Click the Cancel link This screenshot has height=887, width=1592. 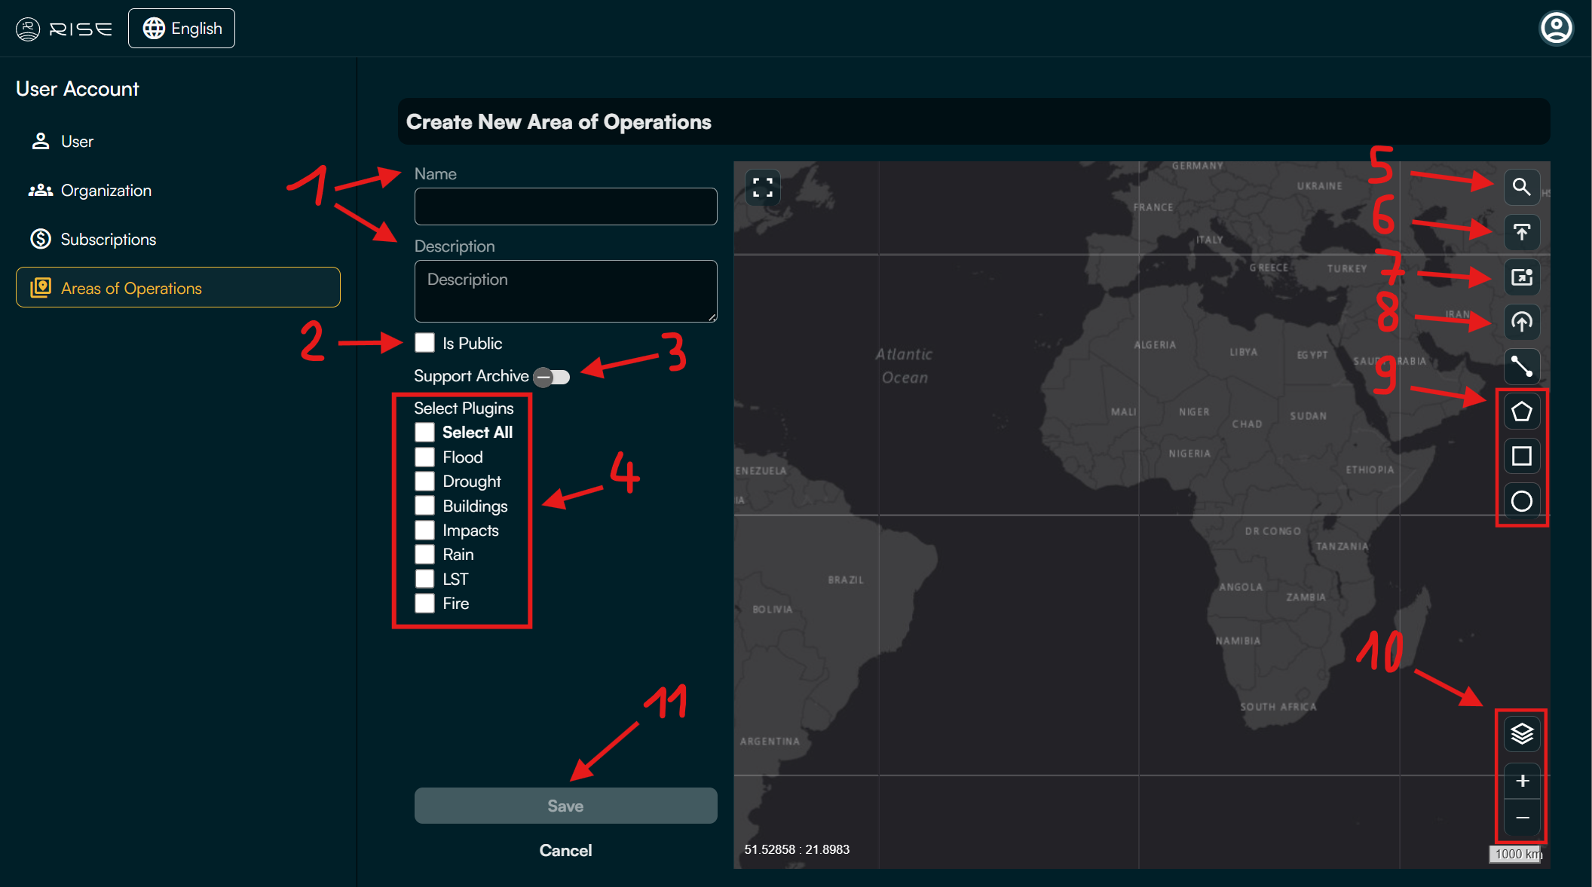565,851
